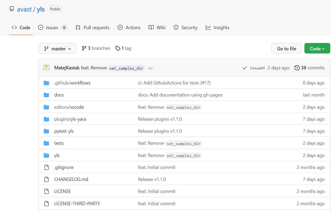The image size is (331, 213).
Task: Click the Pull requests icon
Action: click(77, 27)
